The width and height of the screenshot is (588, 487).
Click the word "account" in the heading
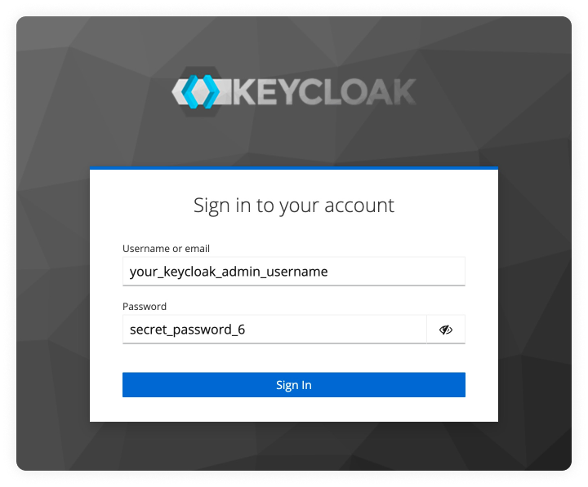[359, 205]
